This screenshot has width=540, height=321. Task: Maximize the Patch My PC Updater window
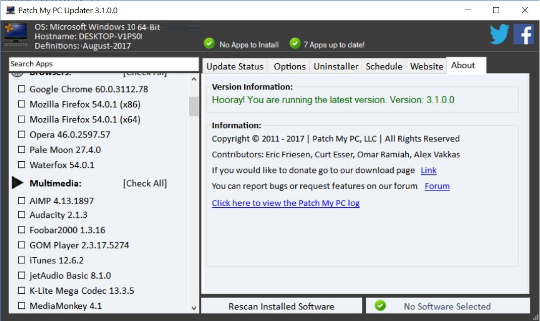[x=496, y=10]
